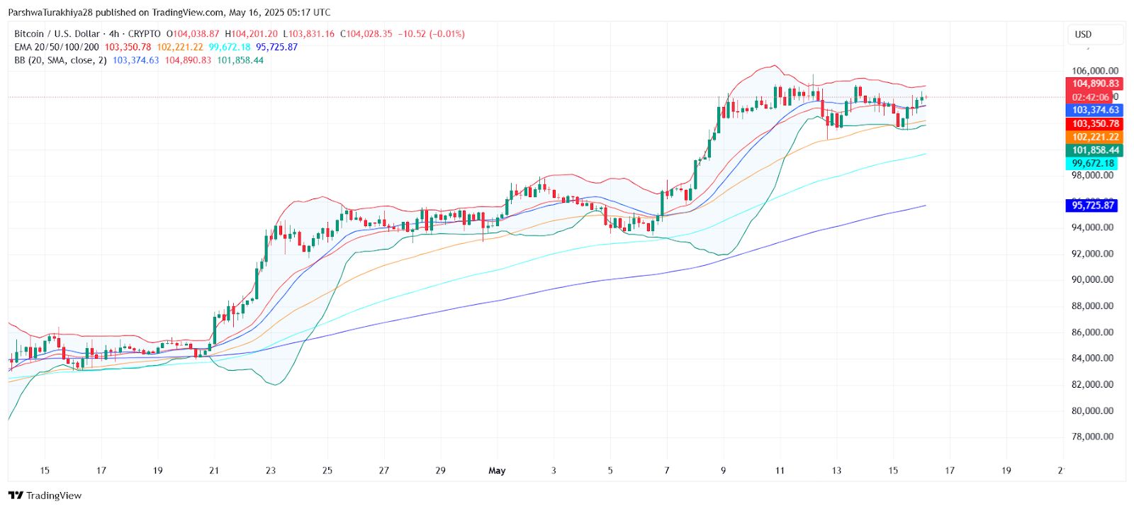Click the dark blue 95,725.87 EMA tag

(x=1092, y=206)
